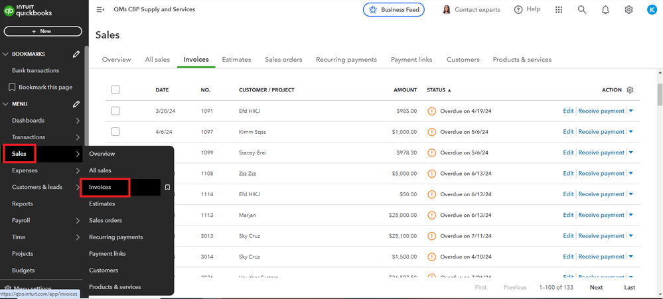
Task: Click the search magnifier icon
Action: pyautogui.click(x=582, y=10)
